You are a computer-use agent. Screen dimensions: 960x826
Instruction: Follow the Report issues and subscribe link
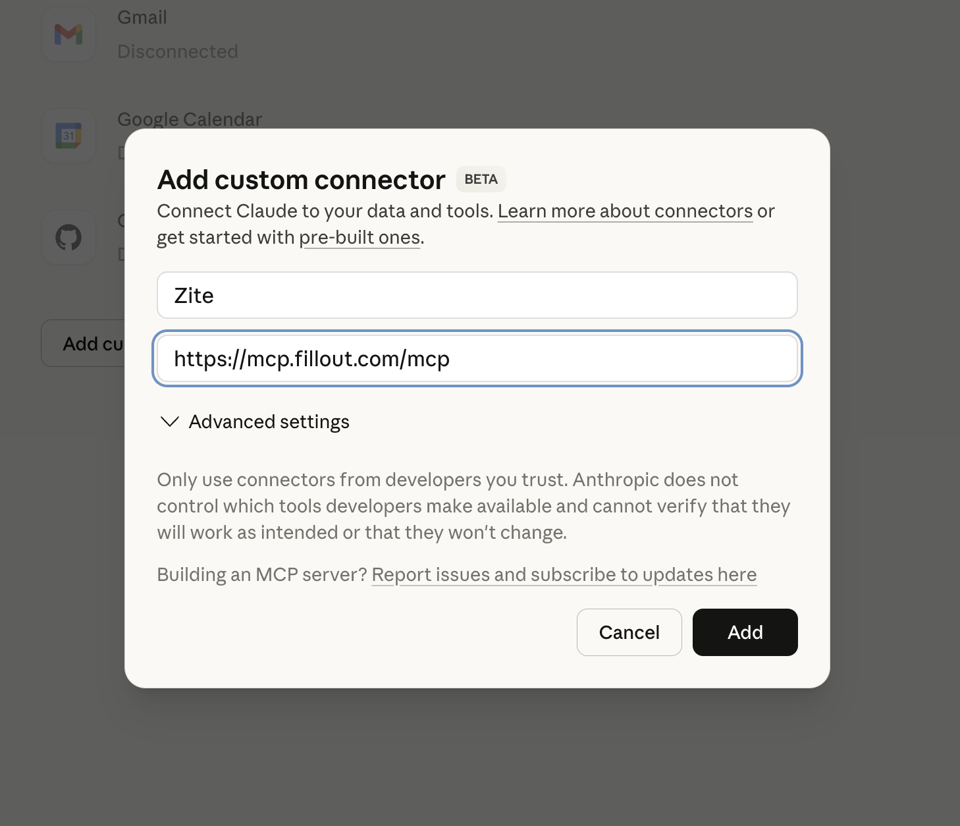coord(564,574)
